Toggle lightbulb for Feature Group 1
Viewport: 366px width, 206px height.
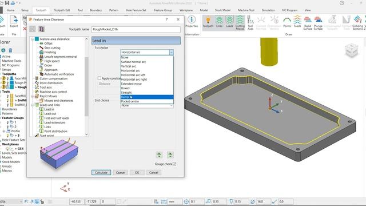[x=7, y=122]
